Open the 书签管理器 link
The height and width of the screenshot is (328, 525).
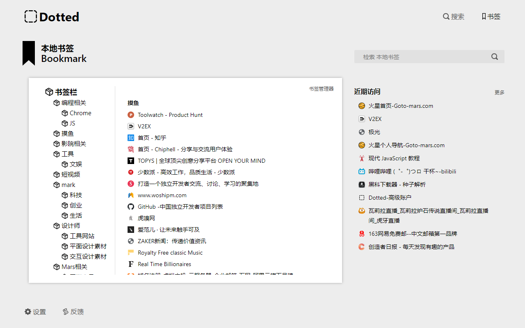(321, 89)
